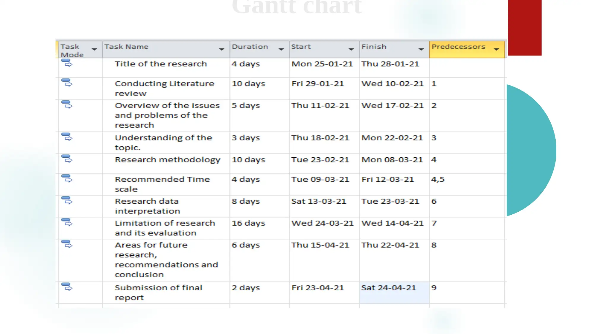Image resolution: width=594 pixels, height=334 pixels.
Task: Select the Task Name column header
Action: click(x=166, y=49)
